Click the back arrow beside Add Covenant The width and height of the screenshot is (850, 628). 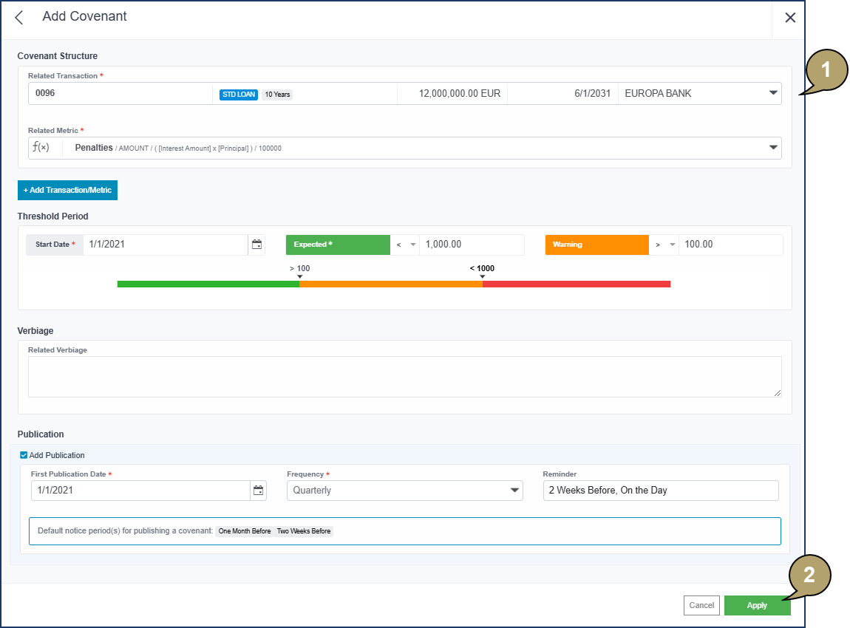[x=19, y=18]
